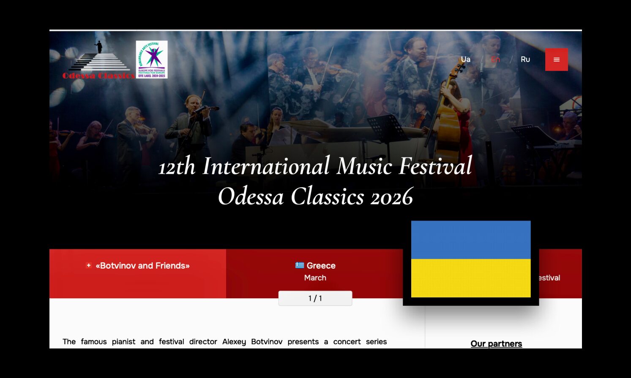Click the 1 / 1 page indicator

point(315,298)
